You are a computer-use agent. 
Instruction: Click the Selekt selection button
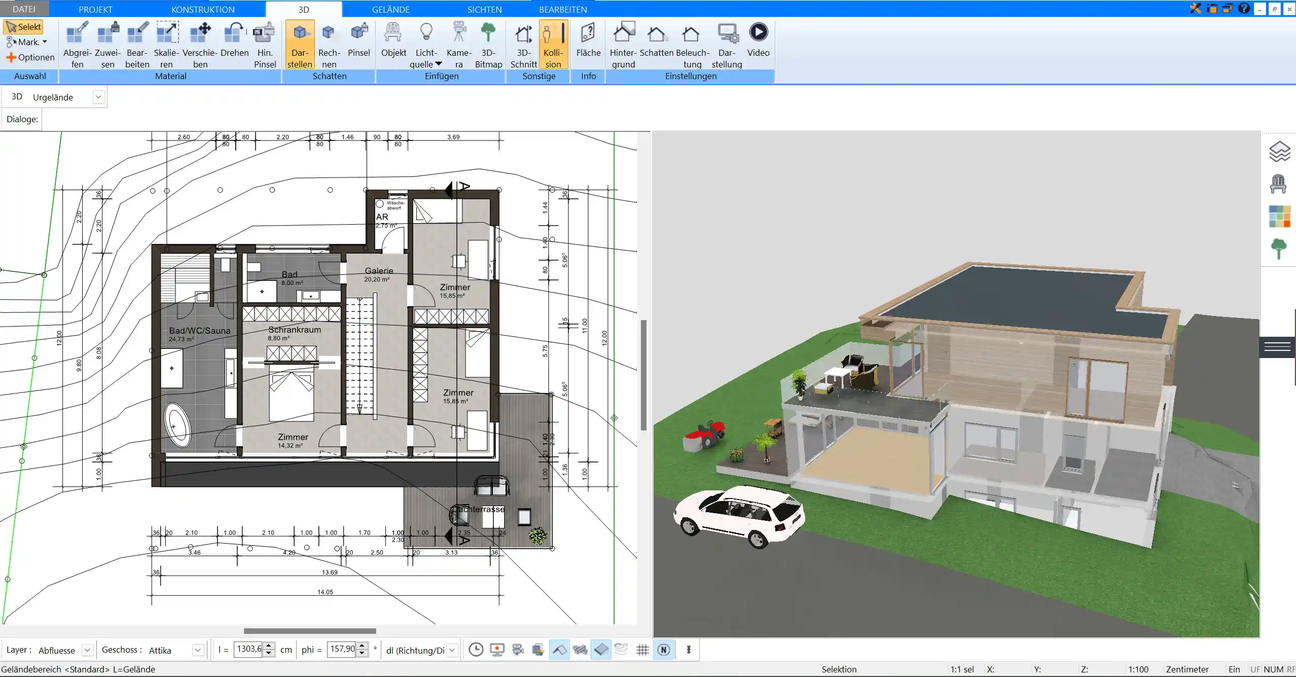[x=24, y=27]
